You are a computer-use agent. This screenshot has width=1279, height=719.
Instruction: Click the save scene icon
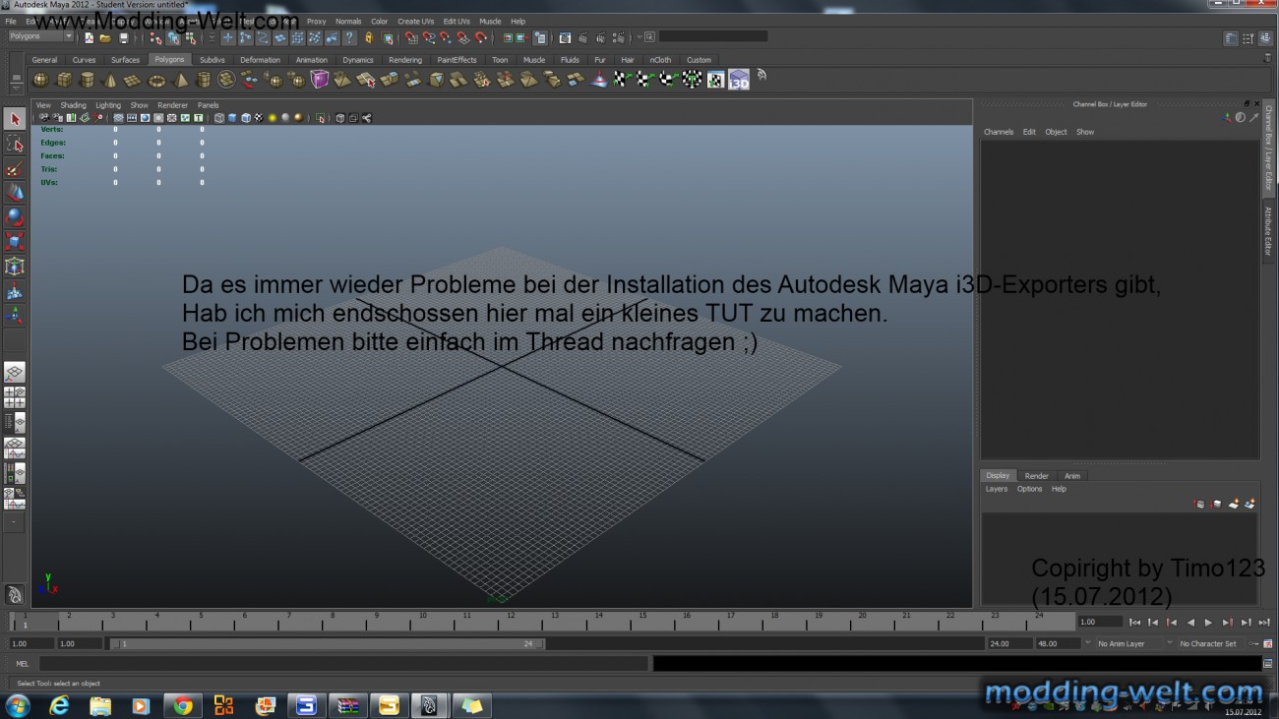click(x=123, y=38)
